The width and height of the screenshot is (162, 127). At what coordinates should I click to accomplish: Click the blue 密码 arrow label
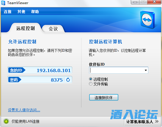15,80
